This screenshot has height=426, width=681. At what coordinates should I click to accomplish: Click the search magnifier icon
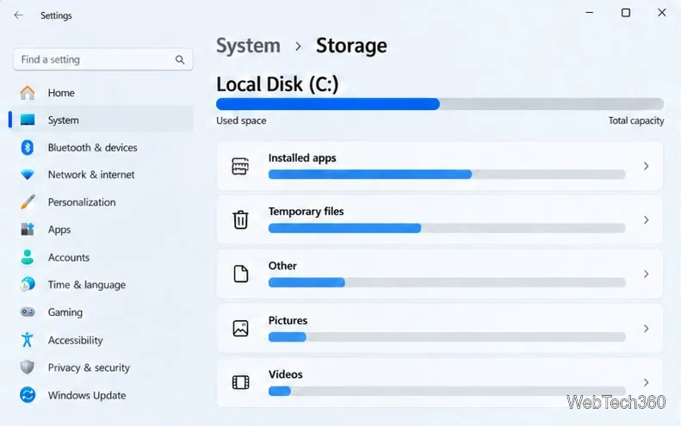180,60
